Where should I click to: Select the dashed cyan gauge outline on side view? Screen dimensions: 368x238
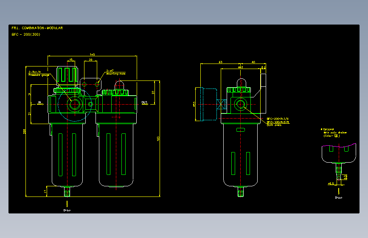click(208, 104)
